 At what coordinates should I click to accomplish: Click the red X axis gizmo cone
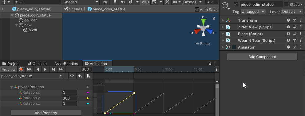pyautogui.click(x=197, y=31)
